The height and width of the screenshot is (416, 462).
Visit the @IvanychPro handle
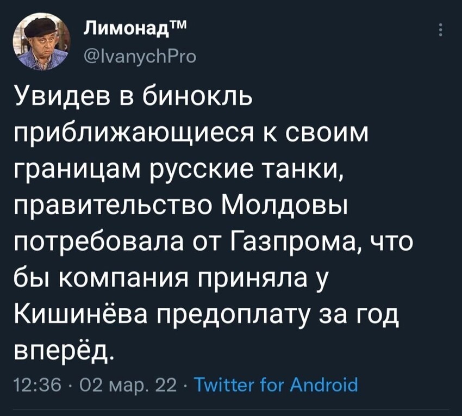(139, 57)
